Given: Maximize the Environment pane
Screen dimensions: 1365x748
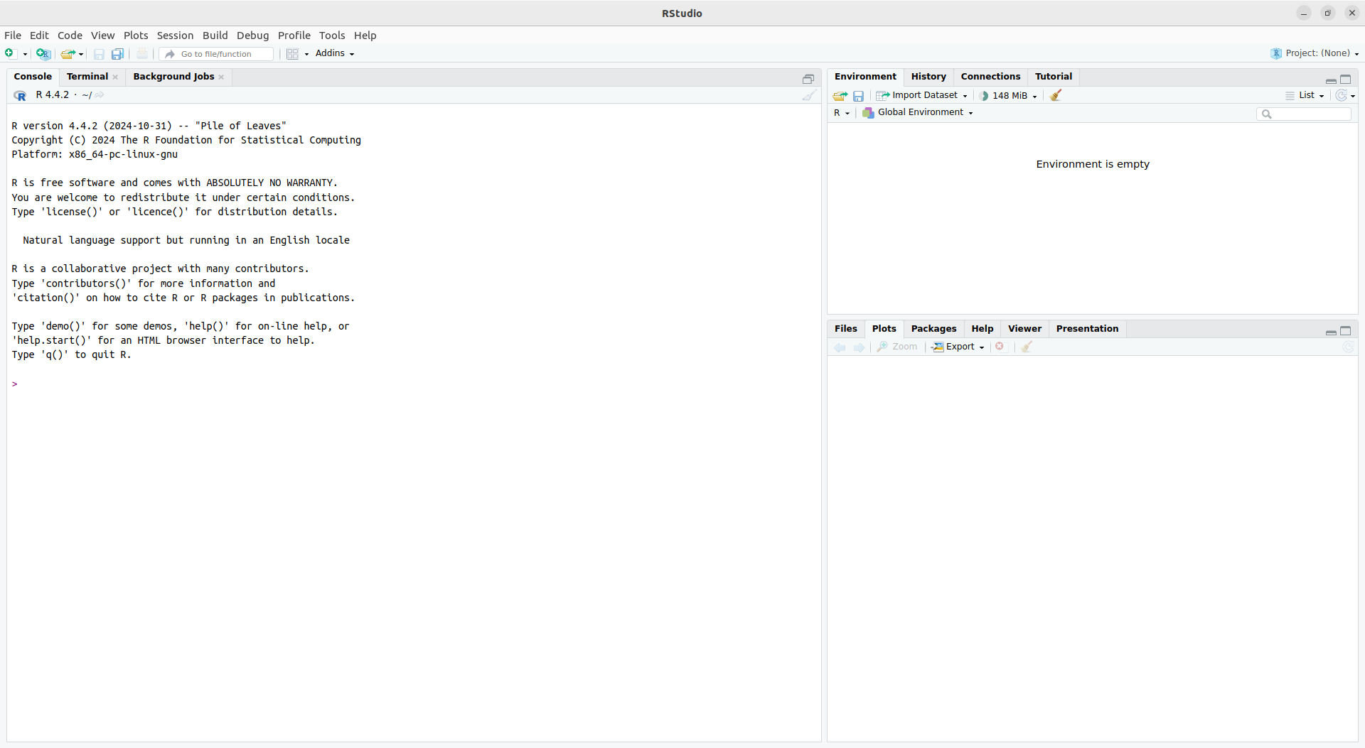Looking at the screenshot, I should pos(1346,79).
